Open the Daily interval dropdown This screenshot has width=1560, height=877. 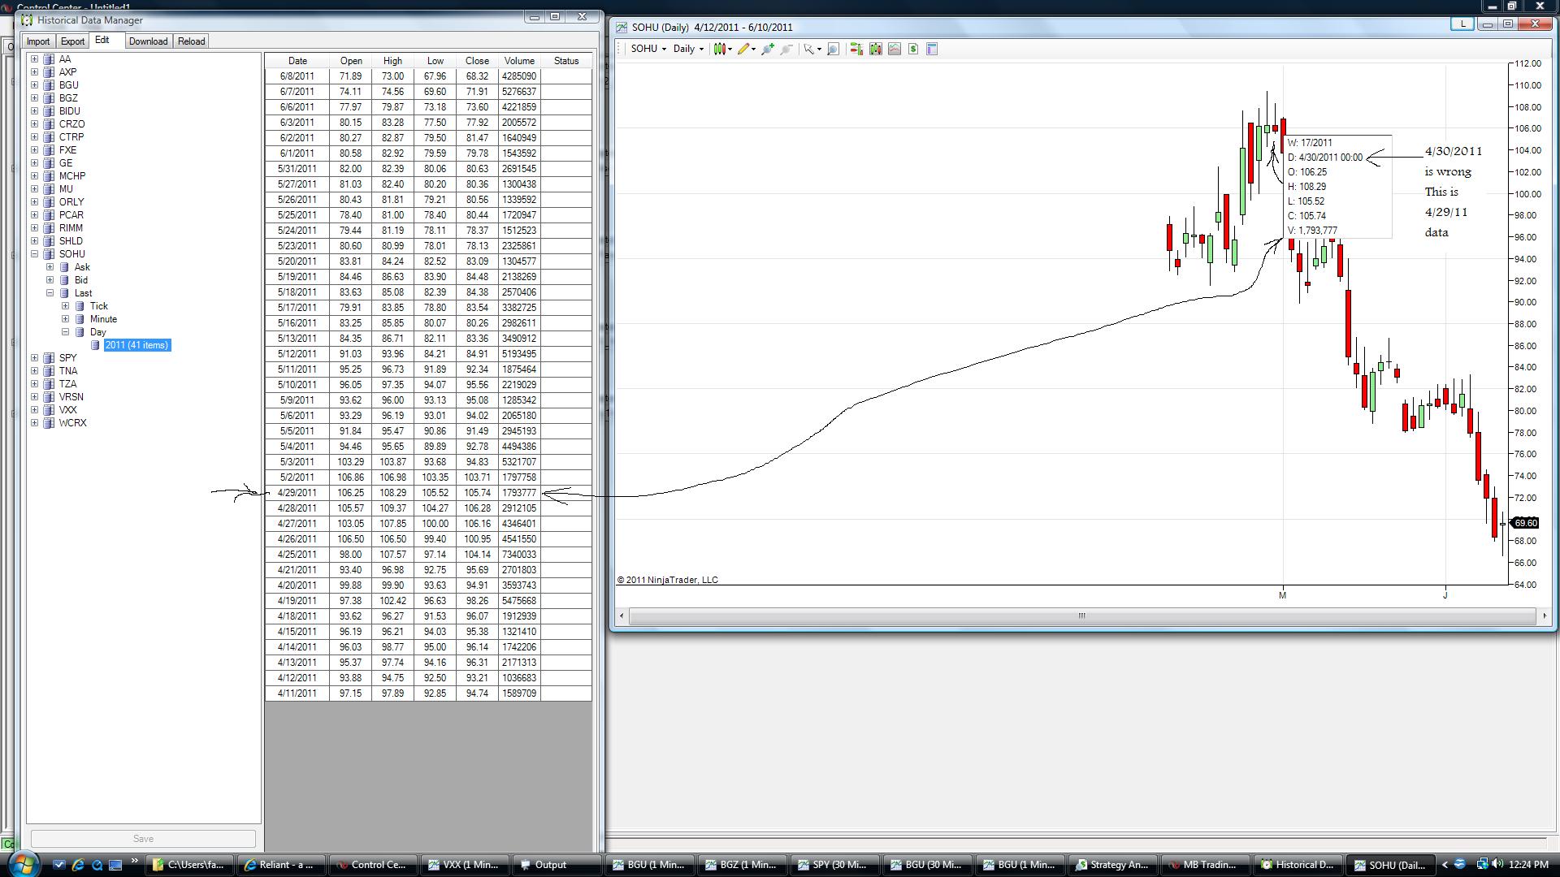[x=688, y=49]
